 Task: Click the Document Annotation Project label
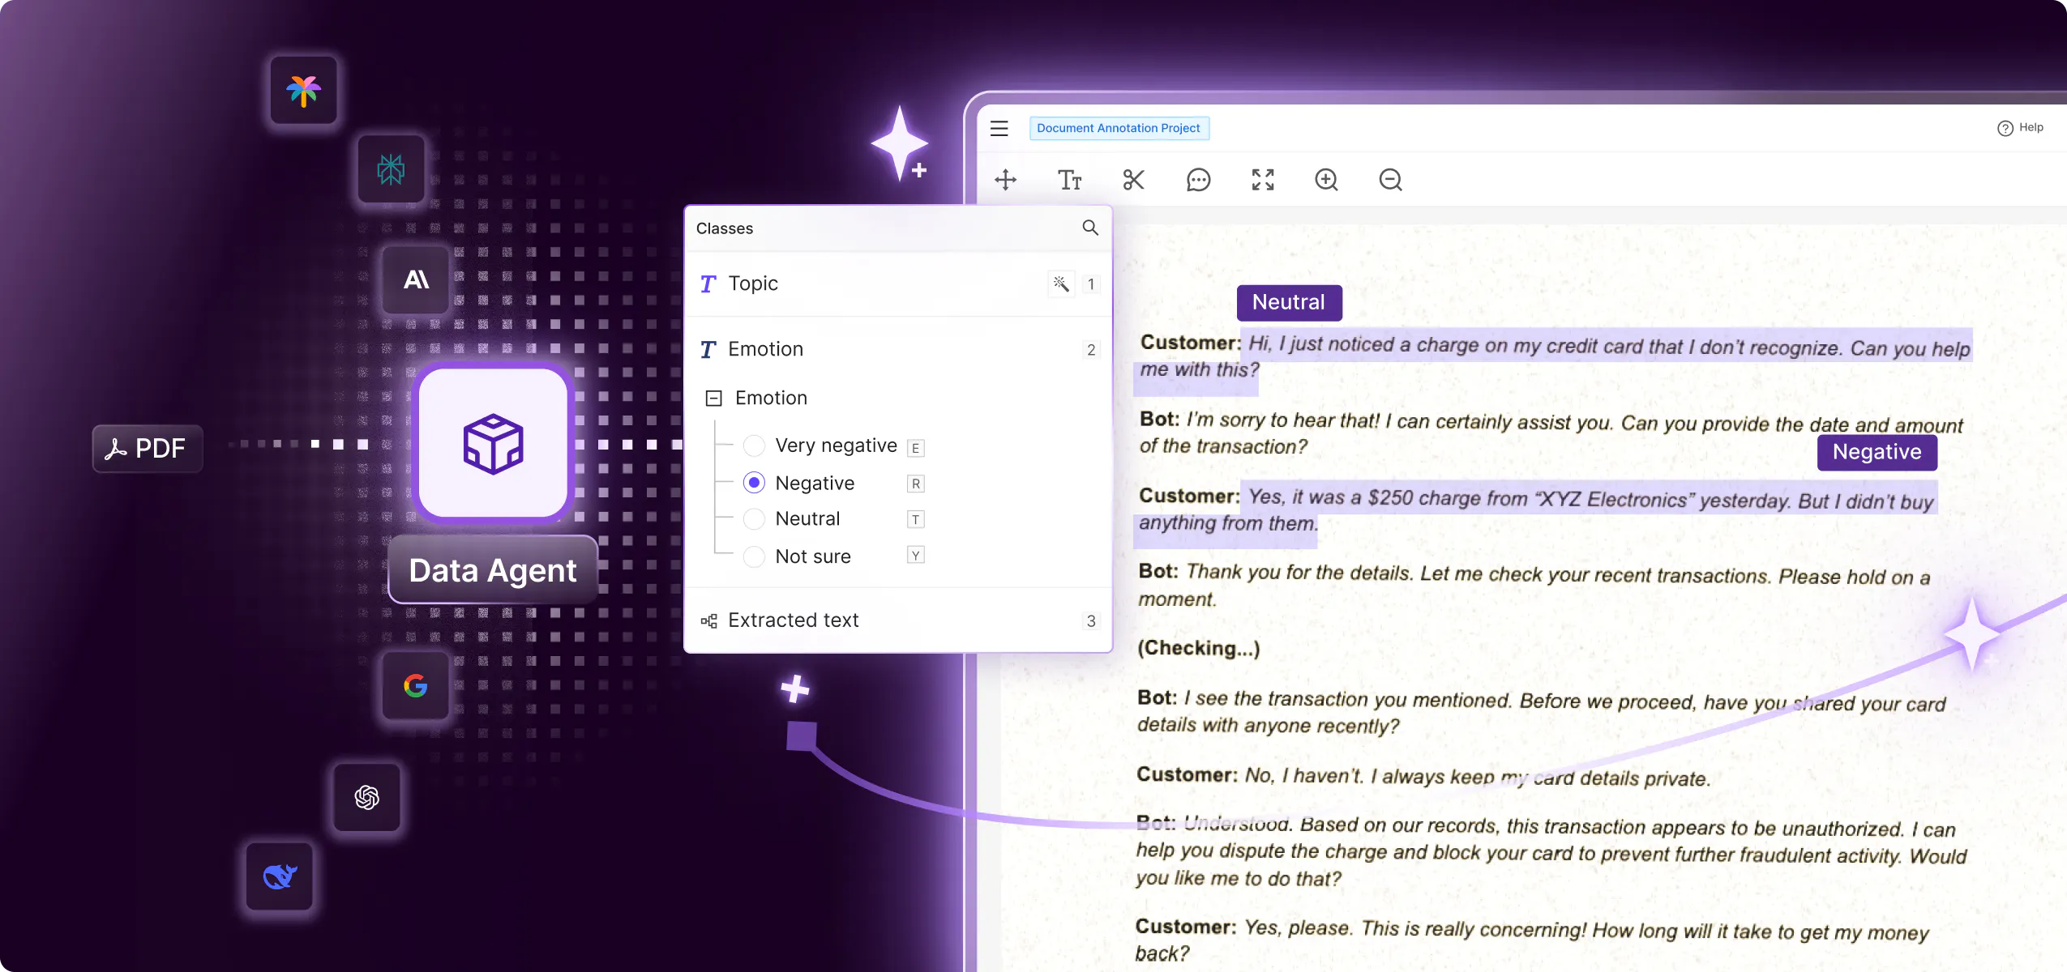pyautogui.click(x=1119, y=128)
